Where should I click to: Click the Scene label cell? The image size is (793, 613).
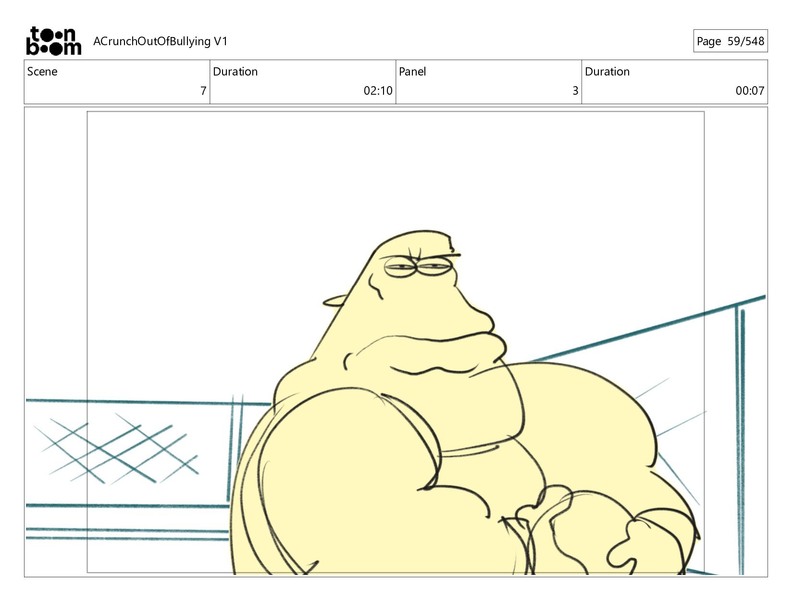pyautogui.click(x=117, y=82)
